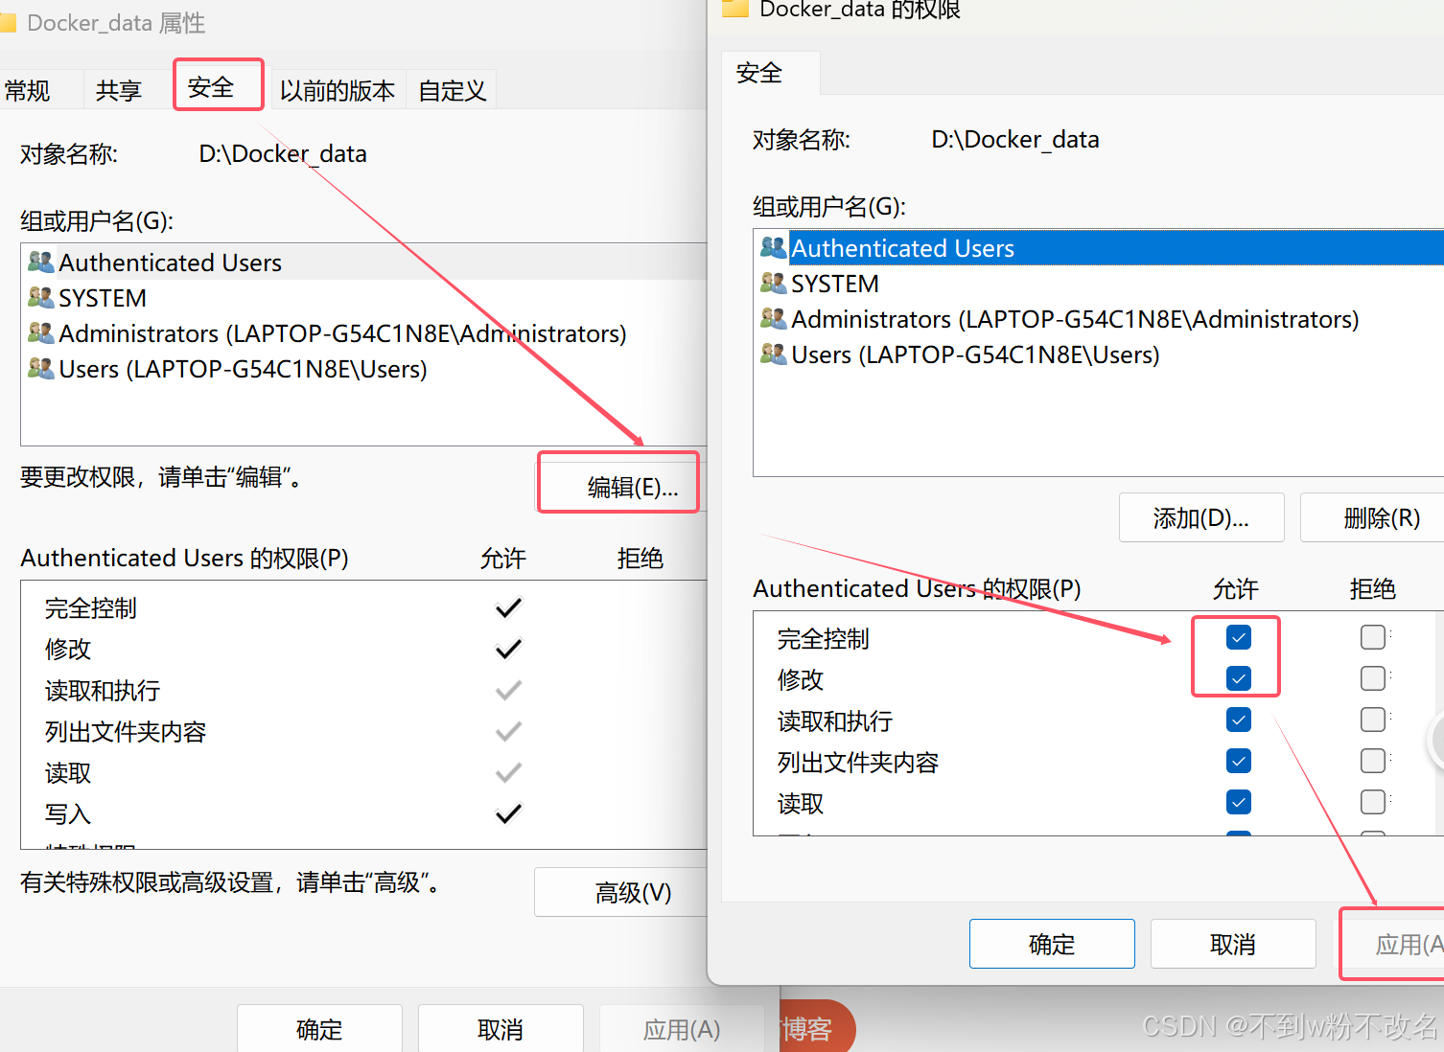The image size is (1444, 1052).
Task: Open the 以前的版本 tab
Action: pos(338,89)
